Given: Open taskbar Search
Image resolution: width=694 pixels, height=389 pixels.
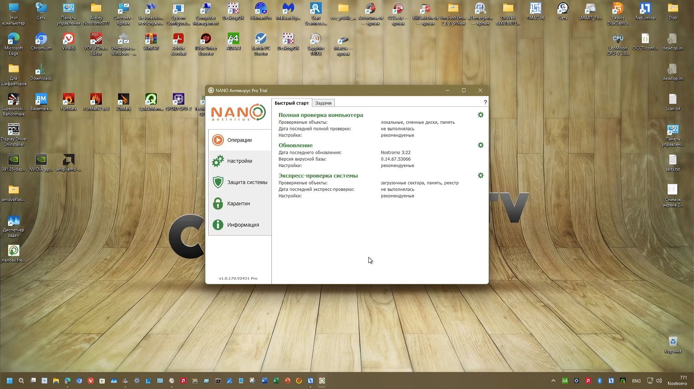Looking at the screenshot, I should [x=21, y=381].
